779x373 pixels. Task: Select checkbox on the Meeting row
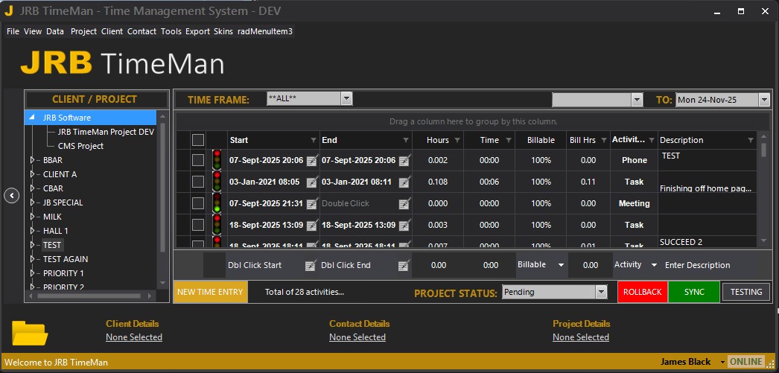point(197,203)
